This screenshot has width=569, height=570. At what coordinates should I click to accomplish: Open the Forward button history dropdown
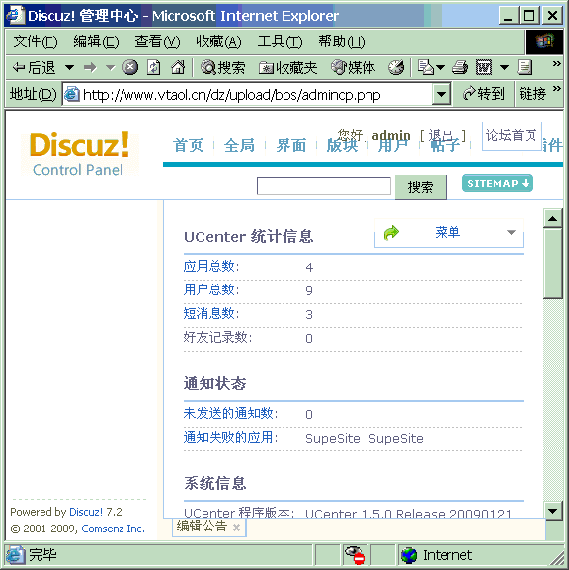point(110,67)
